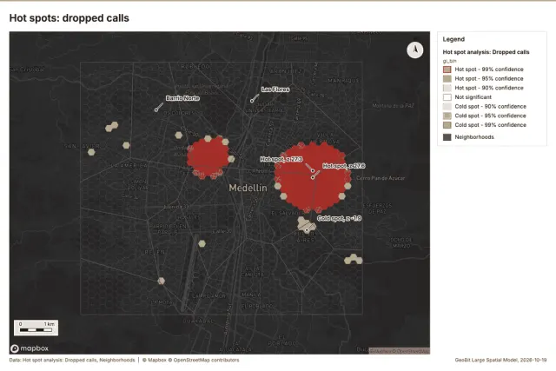
Task: Select the 'Hot spot - 95% confidence' swatch
Action: [447, 78]
